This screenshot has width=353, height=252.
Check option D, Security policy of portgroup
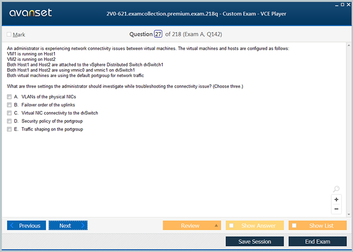[x=9, y=121]
